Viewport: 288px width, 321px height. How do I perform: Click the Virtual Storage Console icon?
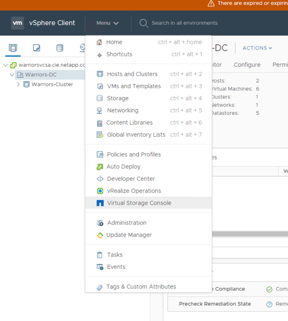100,203
